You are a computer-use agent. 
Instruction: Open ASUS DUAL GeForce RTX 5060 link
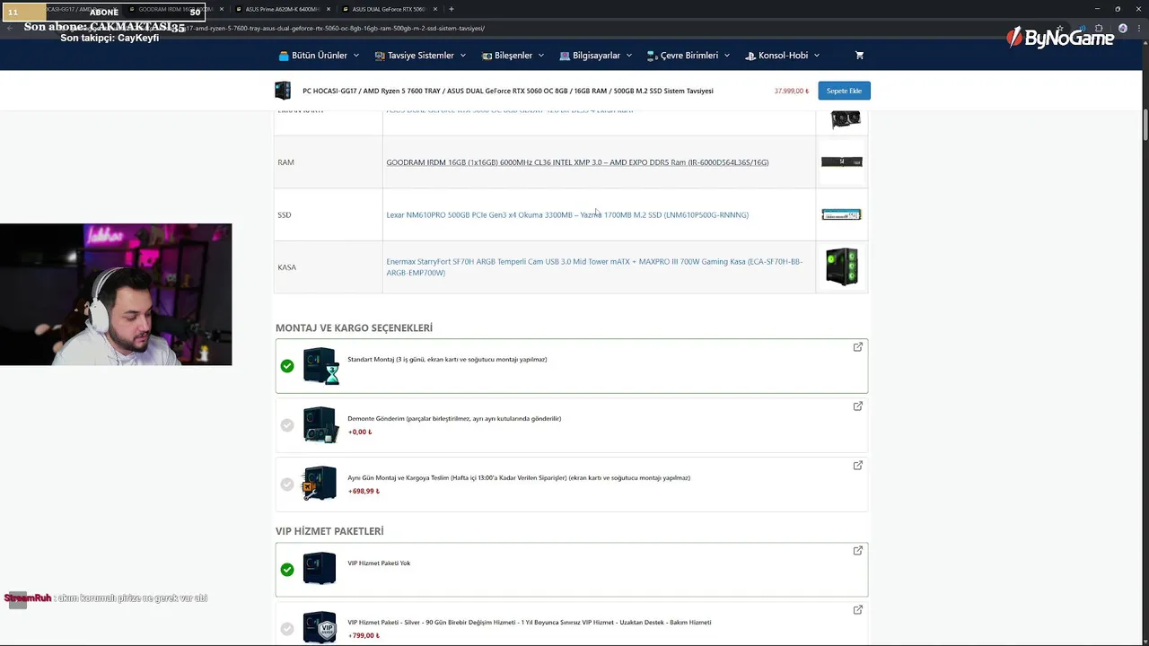[509, 110]
